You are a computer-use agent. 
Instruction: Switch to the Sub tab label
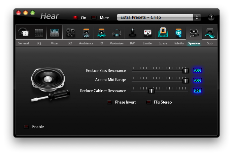(210, 43)
